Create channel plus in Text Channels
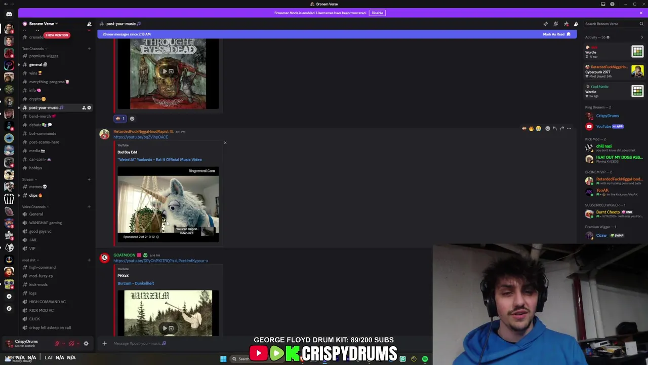 [89, 49]
